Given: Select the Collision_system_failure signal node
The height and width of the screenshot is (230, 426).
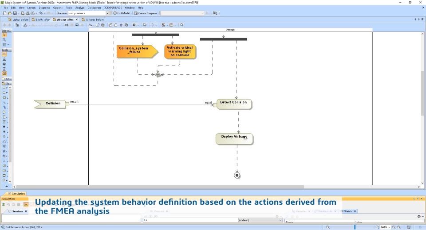Looking at the screenshot, I should 137,51.
